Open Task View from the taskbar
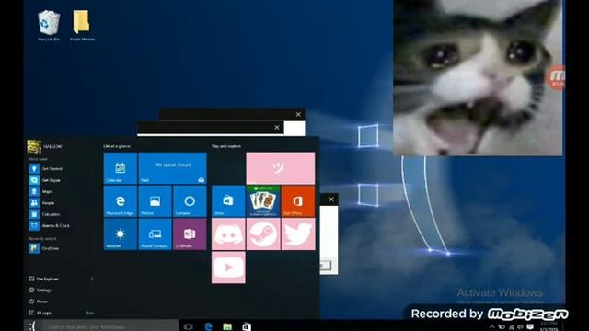This screenshot has width=589, height=331. pos(189,326)
